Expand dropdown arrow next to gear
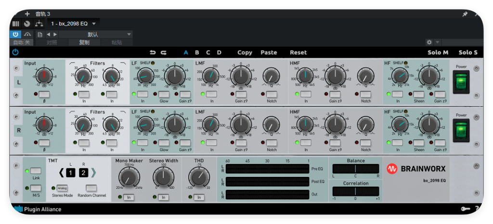Screen dimensions: 493x224 [x=437, y=42]
